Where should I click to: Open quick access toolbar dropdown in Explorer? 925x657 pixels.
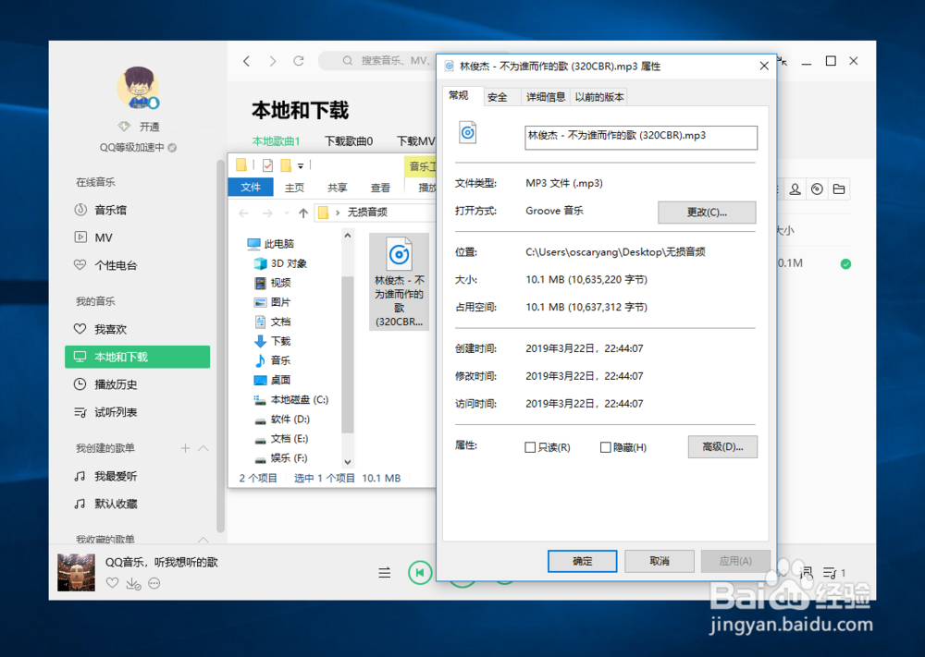point(301,166)
